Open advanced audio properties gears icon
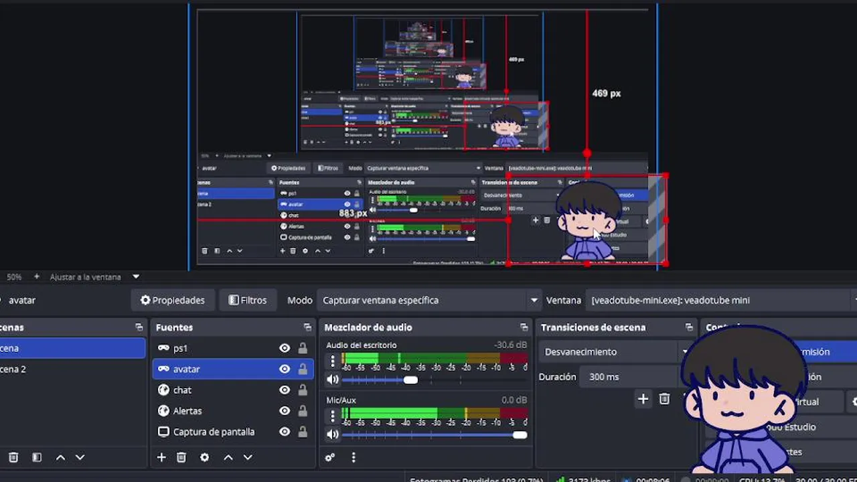Image resolution: width=857 pixels, height=482 pixels. (330, 457)
